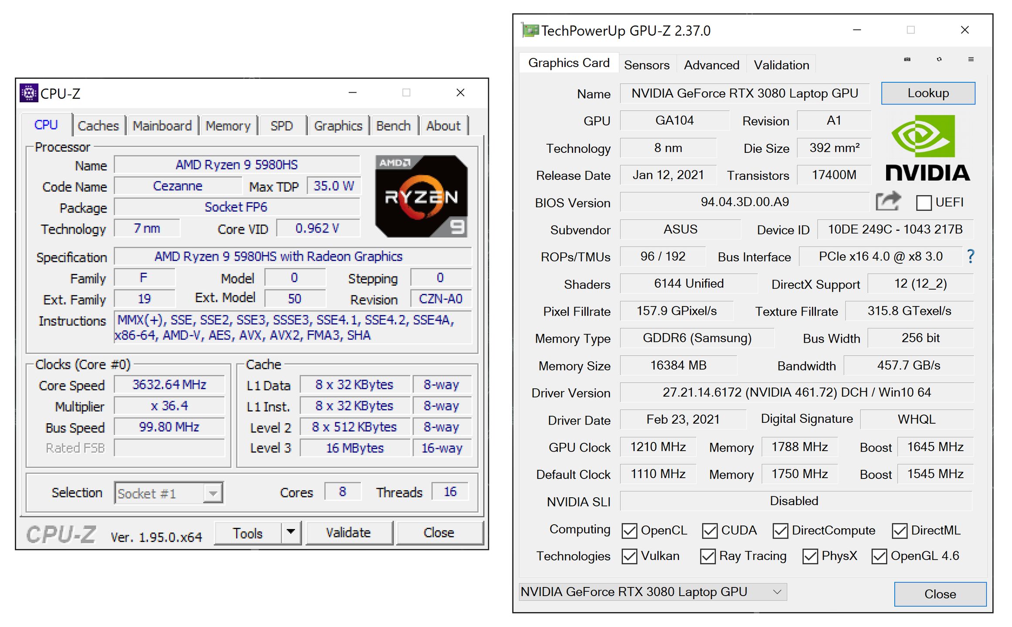Open the Validation tab in GPU-Z
1012x627 pixels.
pyautogui.click(x=781, y=65)
